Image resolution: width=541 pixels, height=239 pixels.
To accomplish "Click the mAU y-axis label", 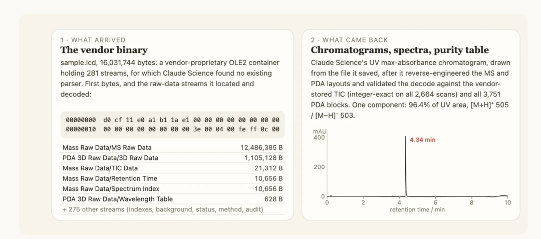I will coord(319,131).
